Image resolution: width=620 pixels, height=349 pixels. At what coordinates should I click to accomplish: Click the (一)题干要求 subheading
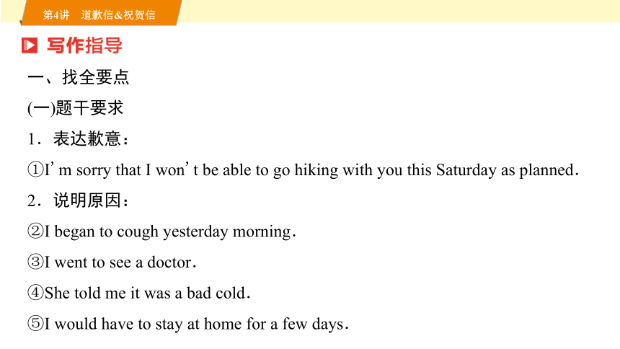tap(76, 108)
